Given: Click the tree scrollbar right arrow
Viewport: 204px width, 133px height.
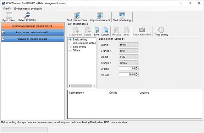Looking at the screenshot, I should (94, 86).
